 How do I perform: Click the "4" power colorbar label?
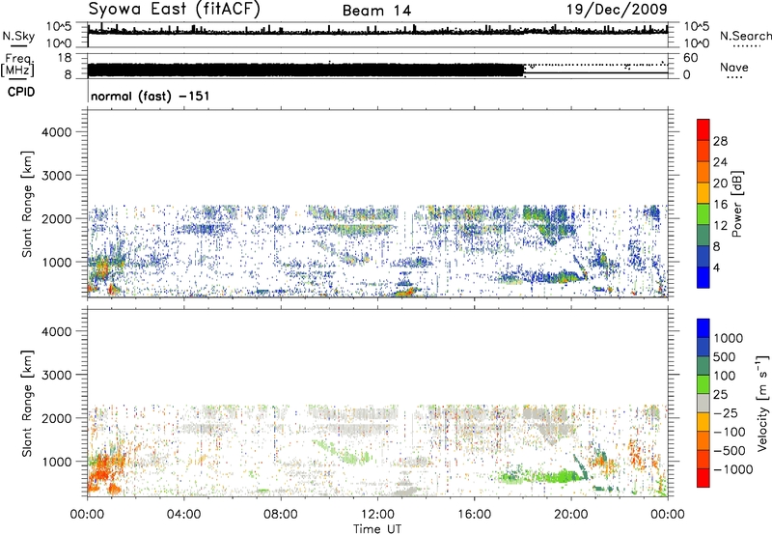click(716, 267)
